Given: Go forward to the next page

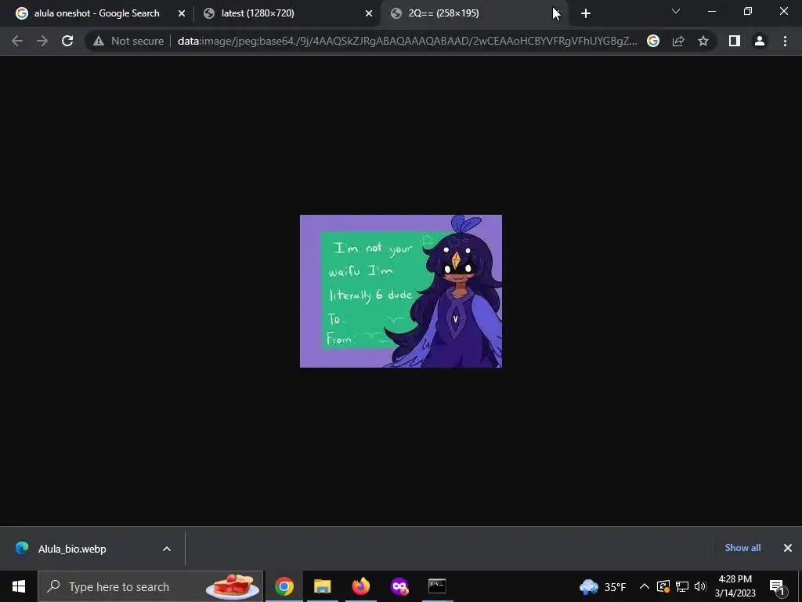Looking at the screenshot, I should click(42, 41).
